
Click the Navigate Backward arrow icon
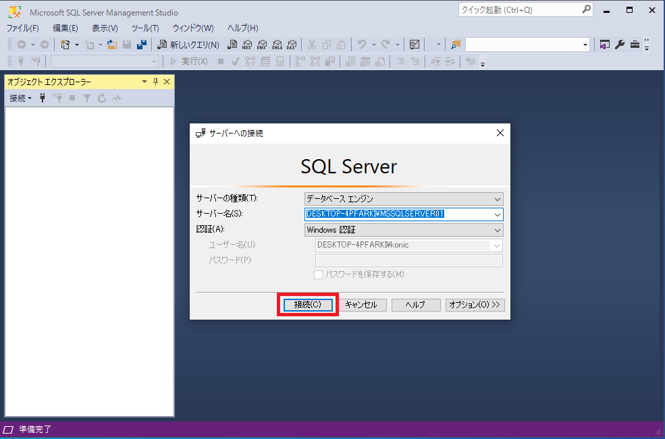(22, 45)
